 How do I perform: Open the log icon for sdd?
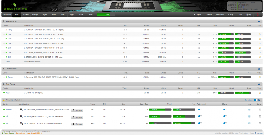pos(249,123)
